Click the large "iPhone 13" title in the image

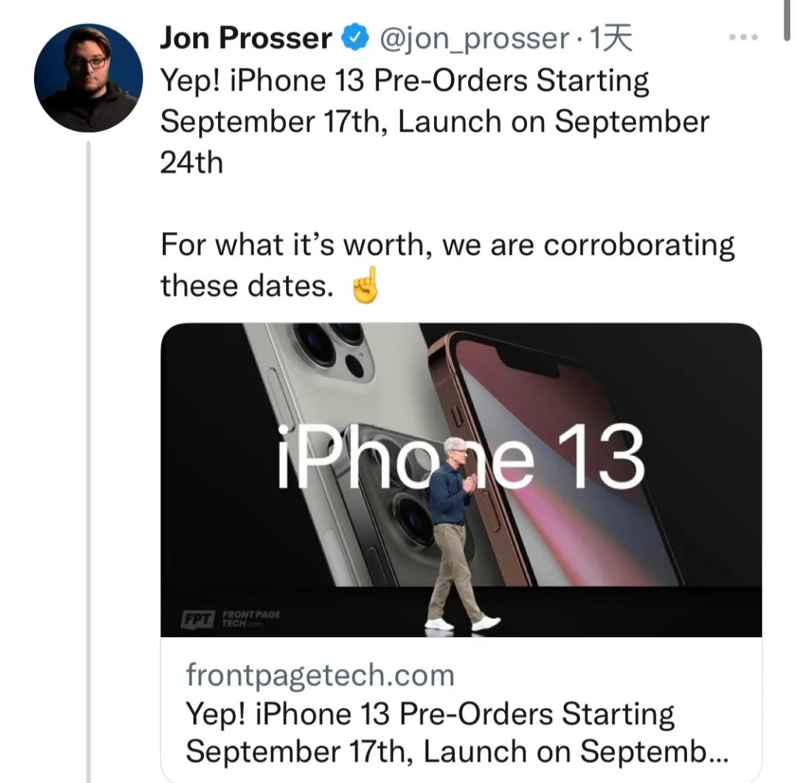pyautogui.click(x=461, y=457)
